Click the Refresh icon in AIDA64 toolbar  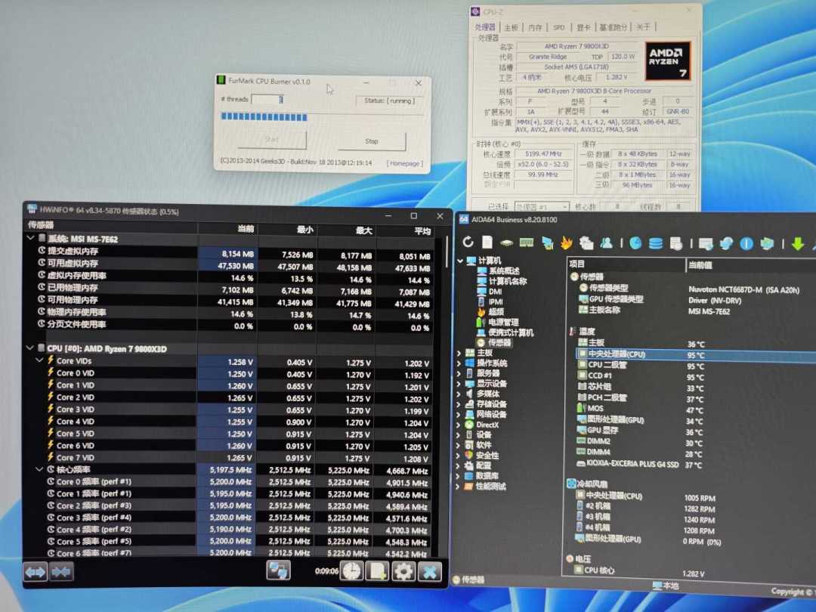[468, 242]
